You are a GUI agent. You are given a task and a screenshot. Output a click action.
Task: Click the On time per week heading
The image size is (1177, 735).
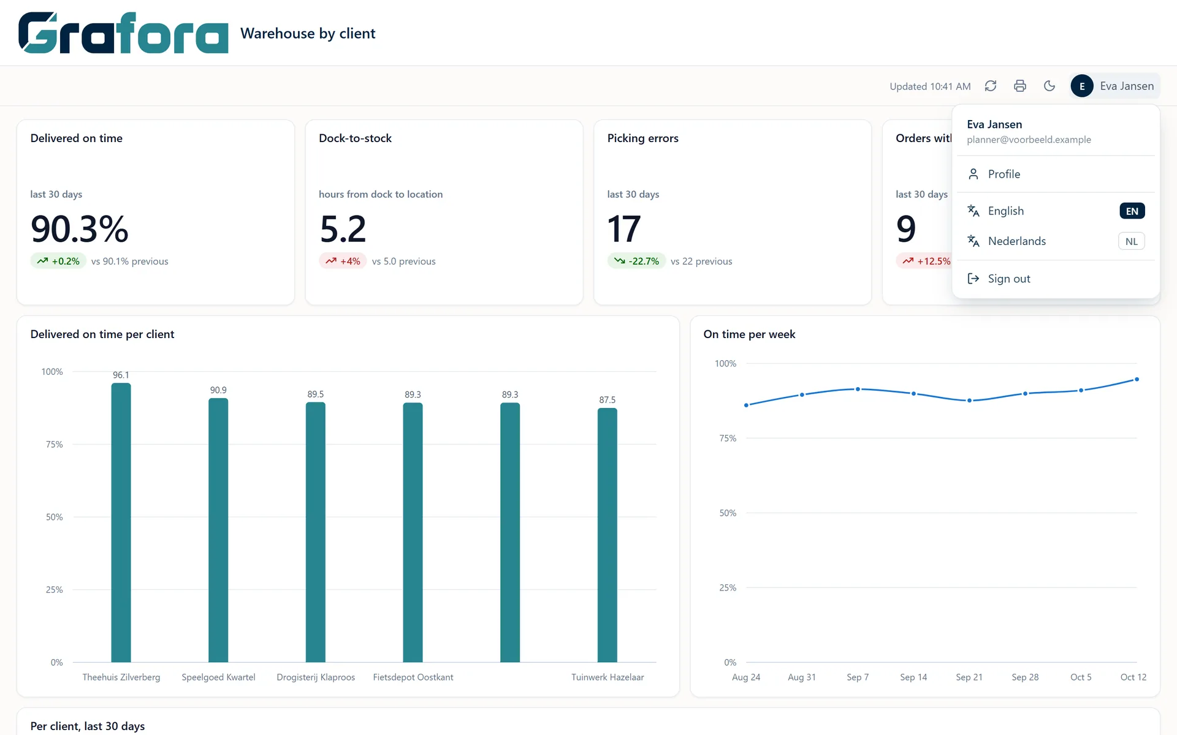pos(749,334)
